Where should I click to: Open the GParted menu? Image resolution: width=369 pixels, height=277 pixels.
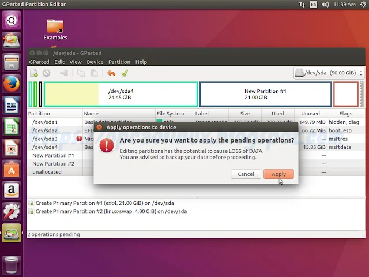pyautogui.click(x=39, y=62)
